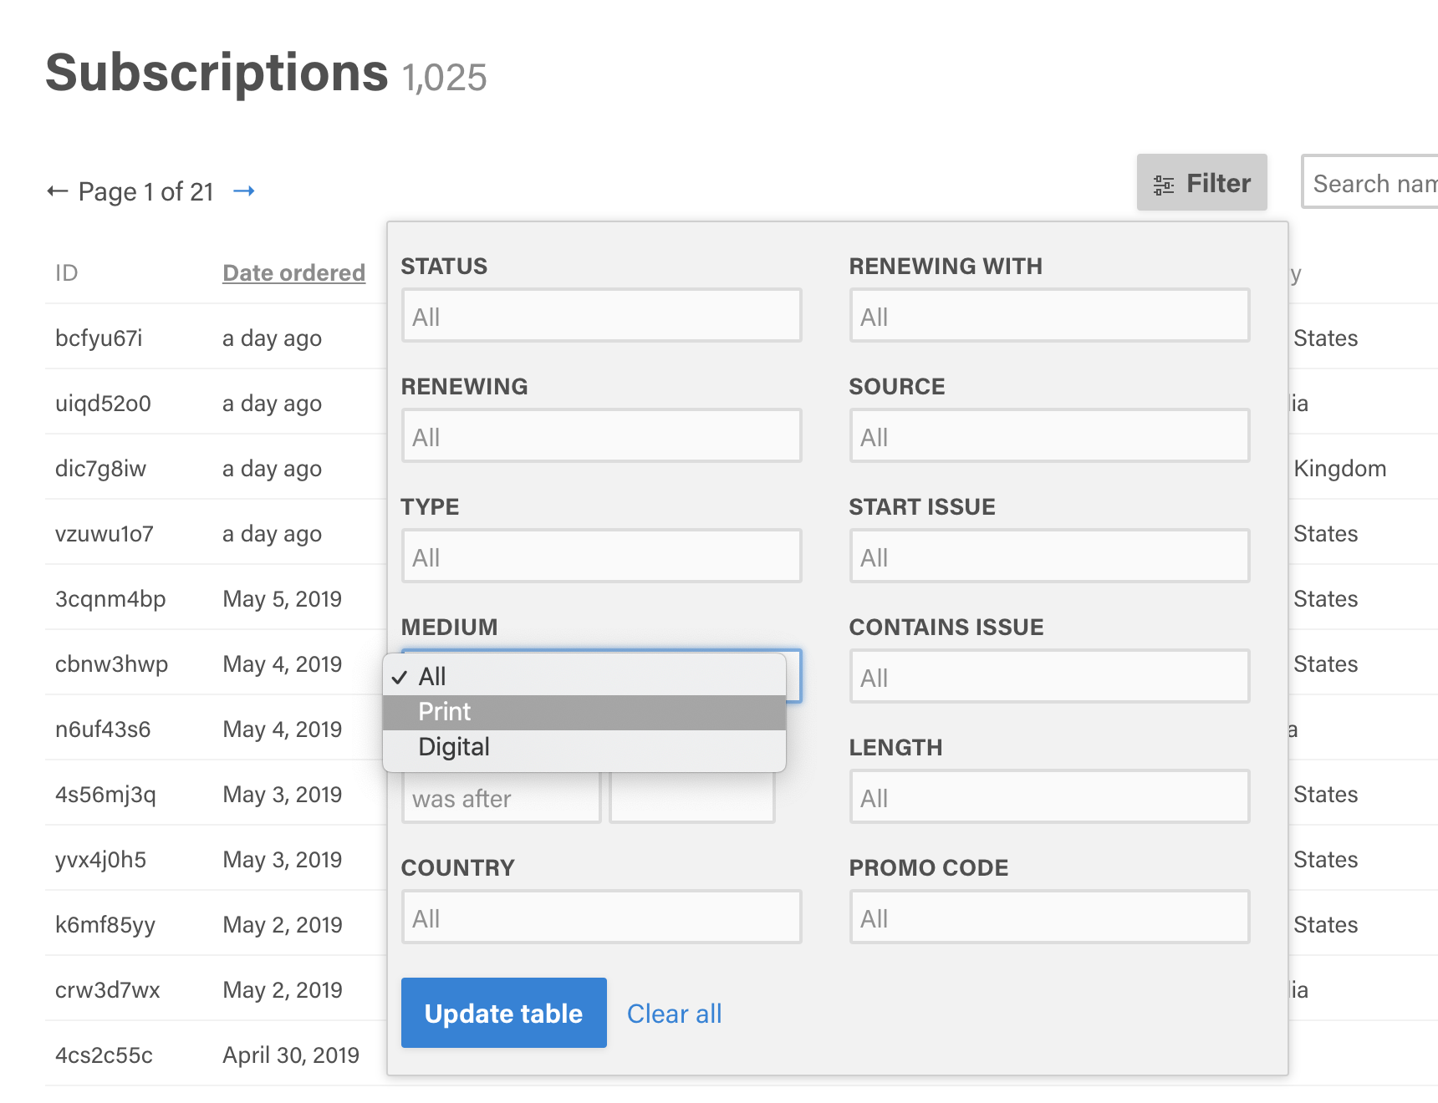Open the Renewing With dropdown
The width and height of the screenshot is (1438, 1103).
1049,316
